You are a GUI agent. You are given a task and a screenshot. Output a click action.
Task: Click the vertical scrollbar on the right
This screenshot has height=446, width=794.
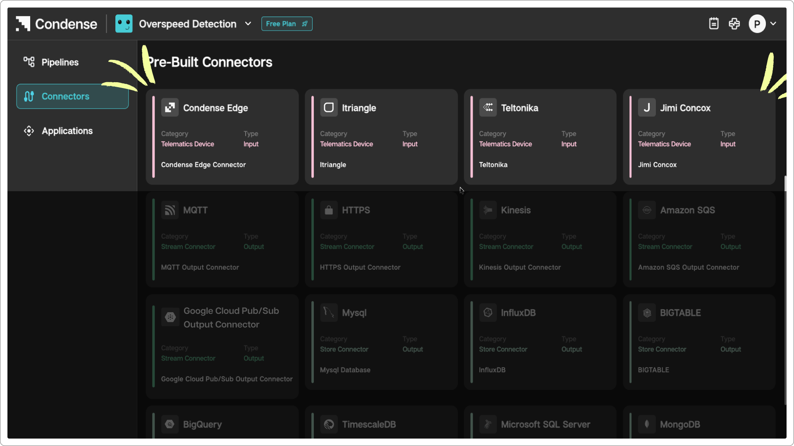(785, 290)
